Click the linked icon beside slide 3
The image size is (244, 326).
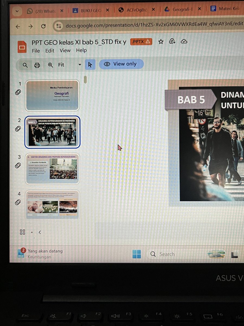(18, 165)
